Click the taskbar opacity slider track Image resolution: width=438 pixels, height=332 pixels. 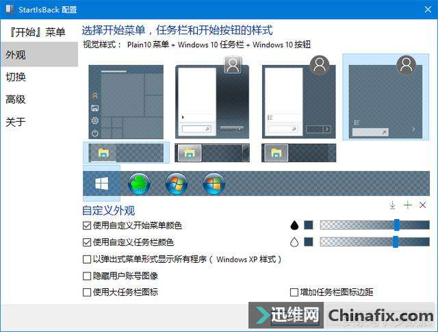375,242
